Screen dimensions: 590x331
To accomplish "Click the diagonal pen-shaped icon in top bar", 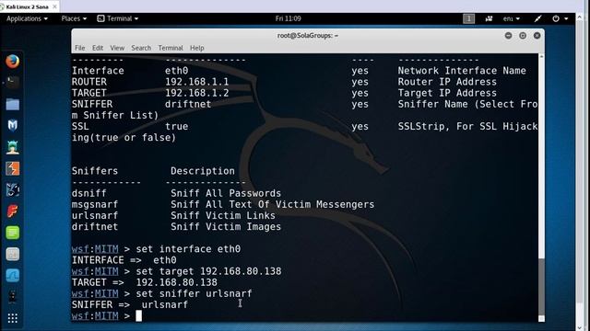I will (x=537, y=18).
